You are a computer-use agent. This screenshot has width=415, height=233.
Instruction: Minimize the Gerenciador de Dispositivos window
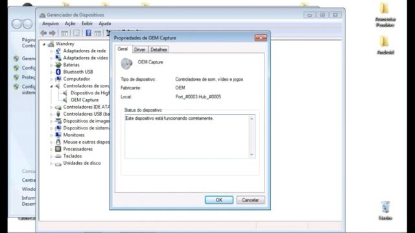[x=309, y=15]
